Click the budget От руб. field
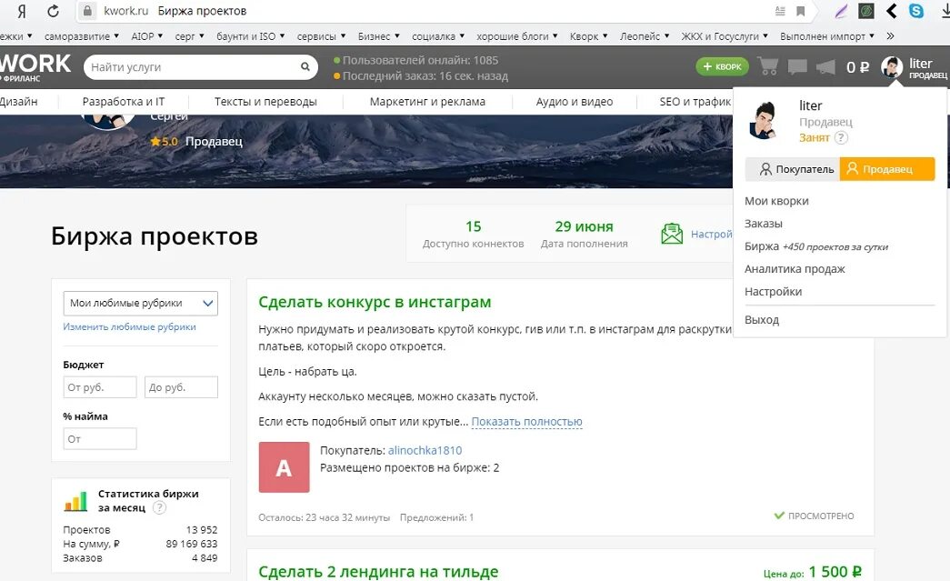 [x=100, y=387]
